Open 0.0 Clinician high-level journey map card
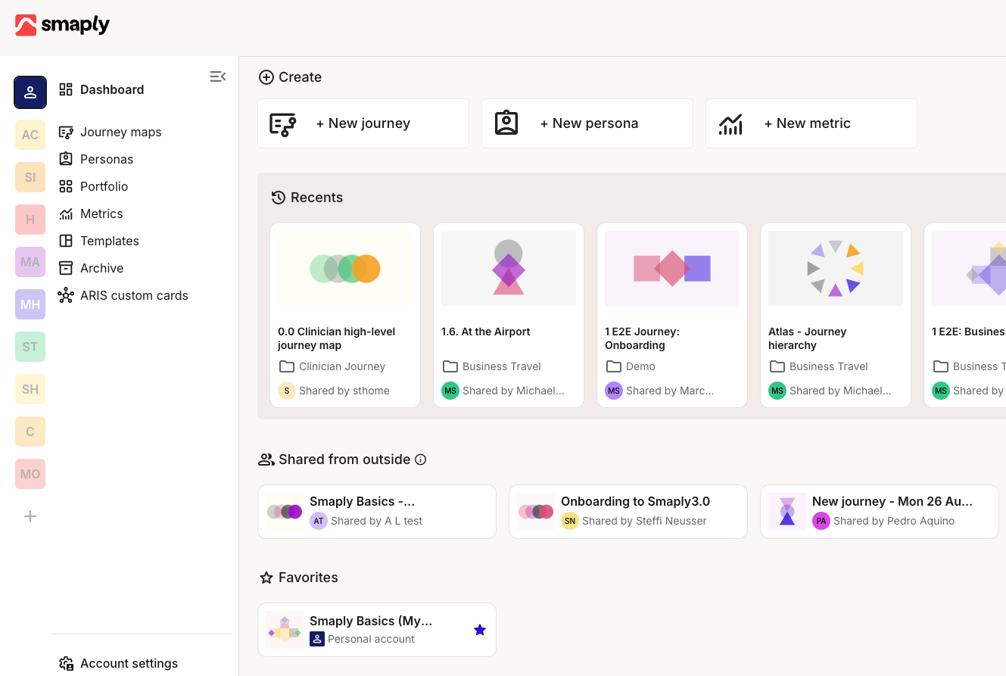 tap(345, 315)
